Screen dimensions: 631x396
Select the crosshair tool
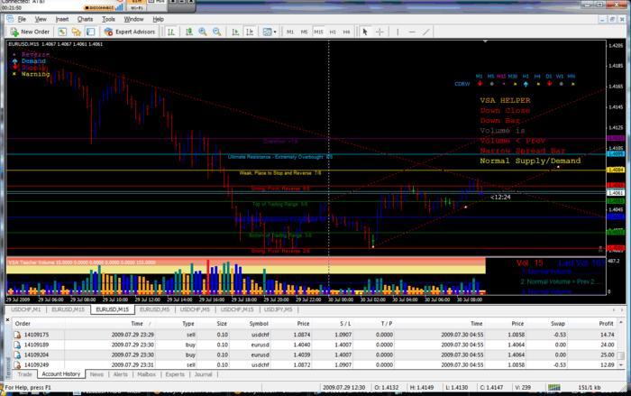click(380, 32)
